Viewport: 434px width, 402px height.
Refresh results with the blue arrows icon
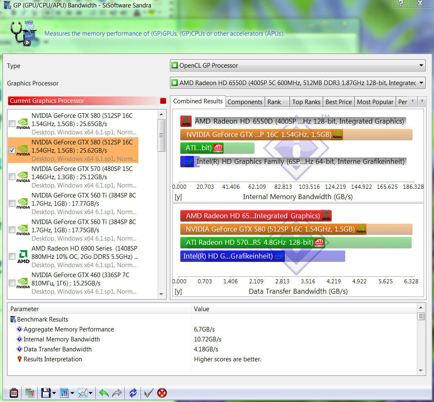(133, 393)
